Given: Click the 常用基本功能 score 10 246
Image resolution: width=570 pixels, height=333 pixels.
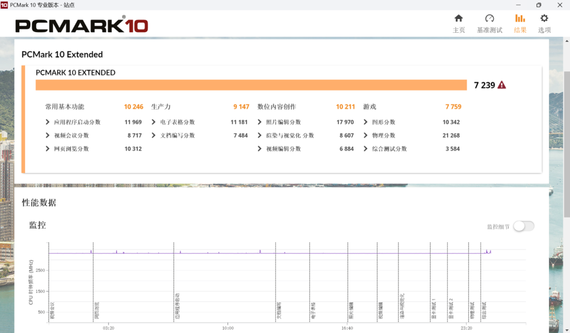Looking at the screenshot, I should coord(134,106).
